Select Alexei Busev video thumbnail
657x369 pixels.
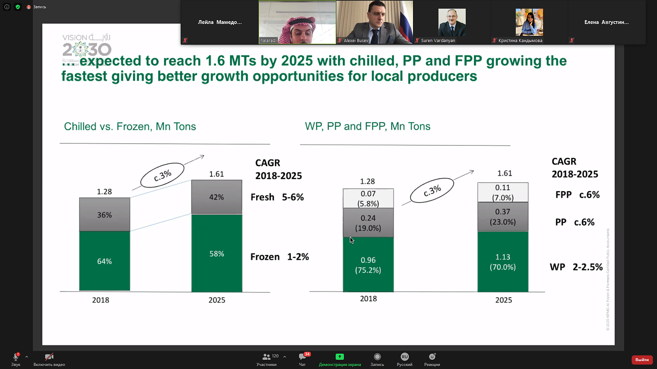coord(374,22)
